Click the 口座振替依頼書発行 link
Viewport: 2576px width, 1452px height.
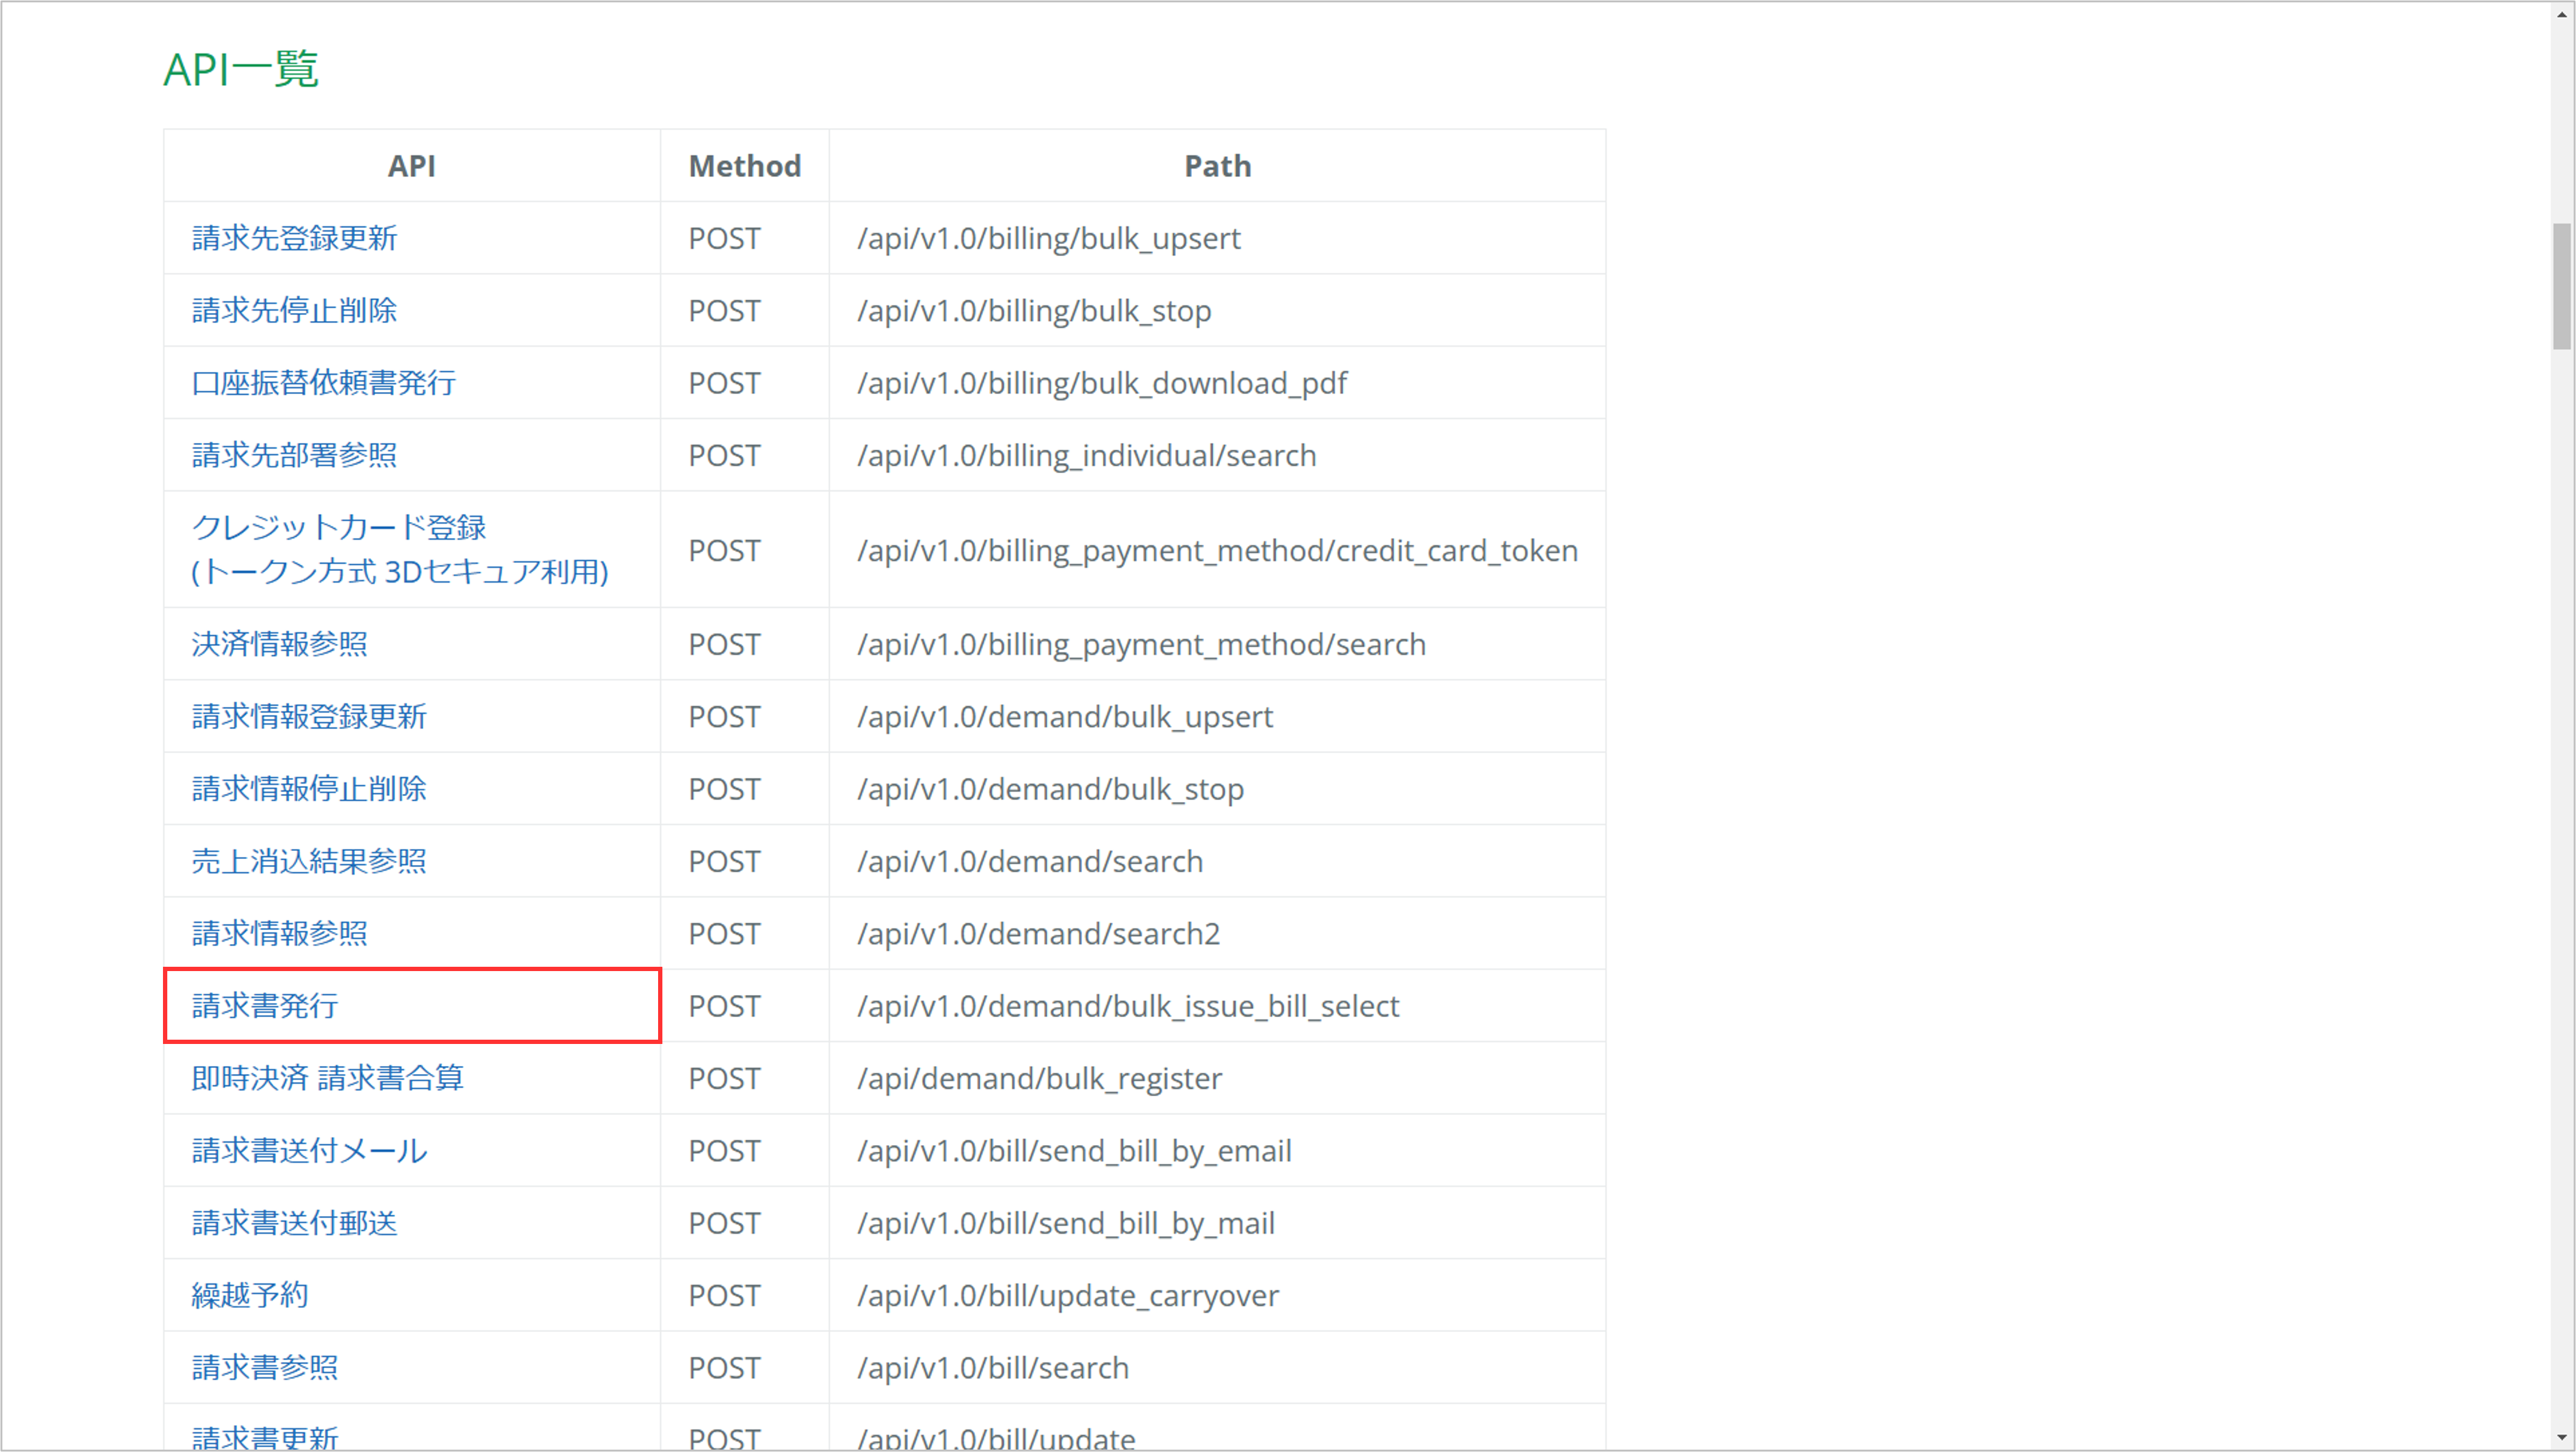coord(323,382)
